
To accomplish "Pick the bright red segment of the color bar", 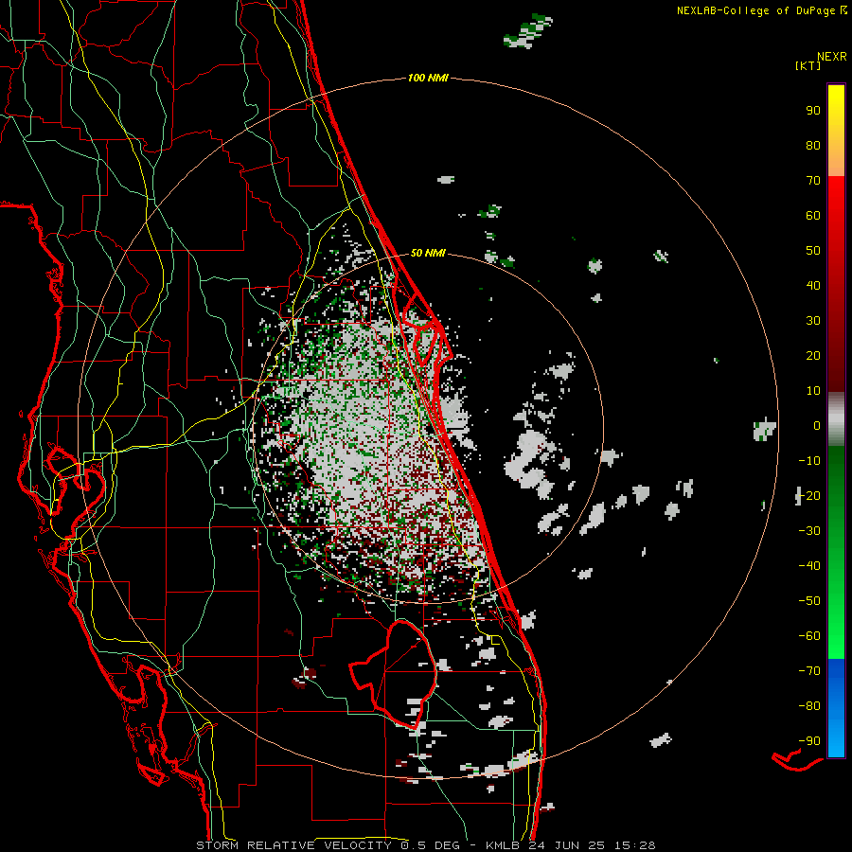I will tap(836, 199).
